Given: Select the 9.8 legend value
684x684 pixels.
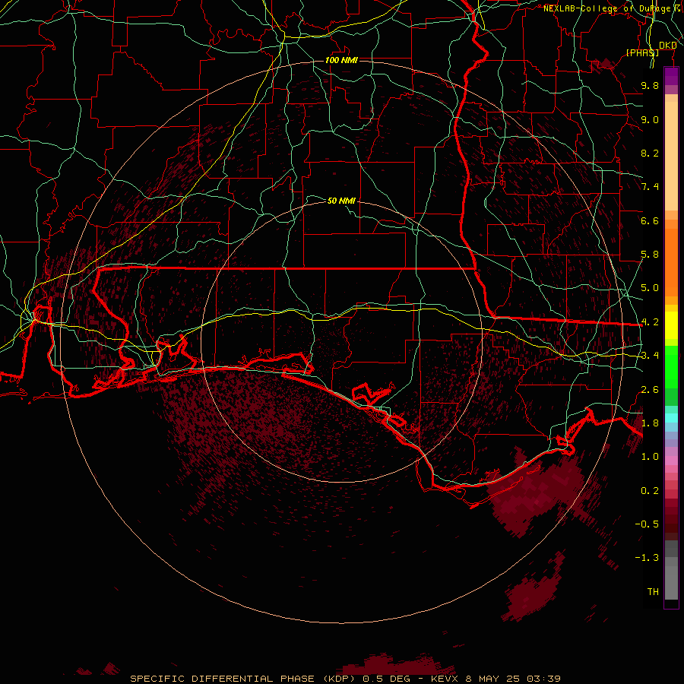Looking at the screenshot, I should click(650, 85).
